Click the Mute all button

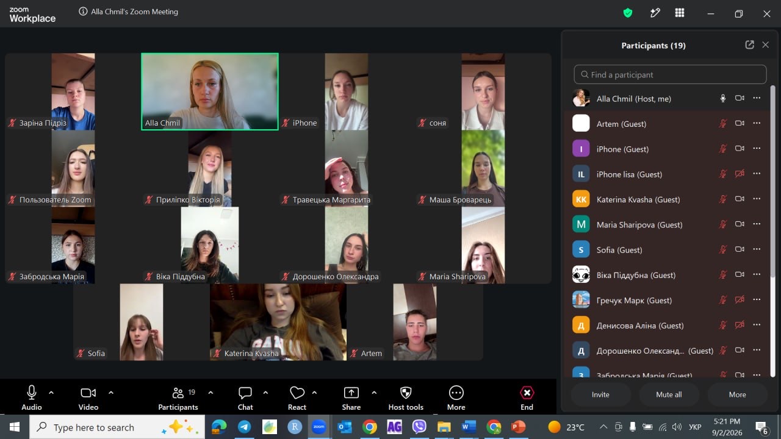point(669,394)
